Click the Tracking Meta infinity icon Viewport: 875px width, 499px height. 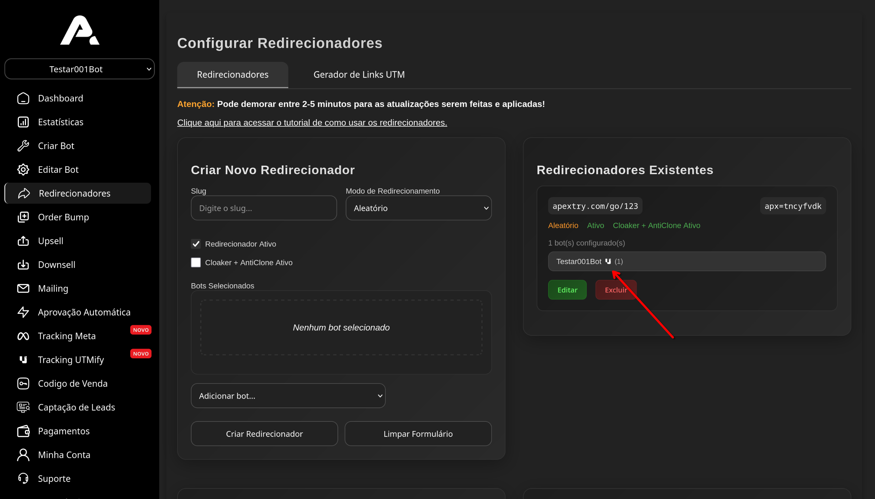[23, 336]
